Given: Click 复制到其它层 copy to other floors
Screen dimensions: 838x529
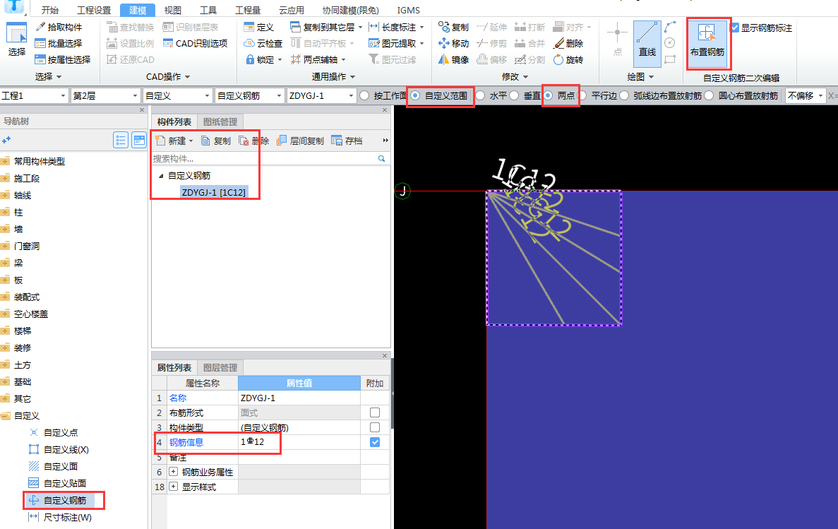Looking at the screenshot, I should (326, 27).
